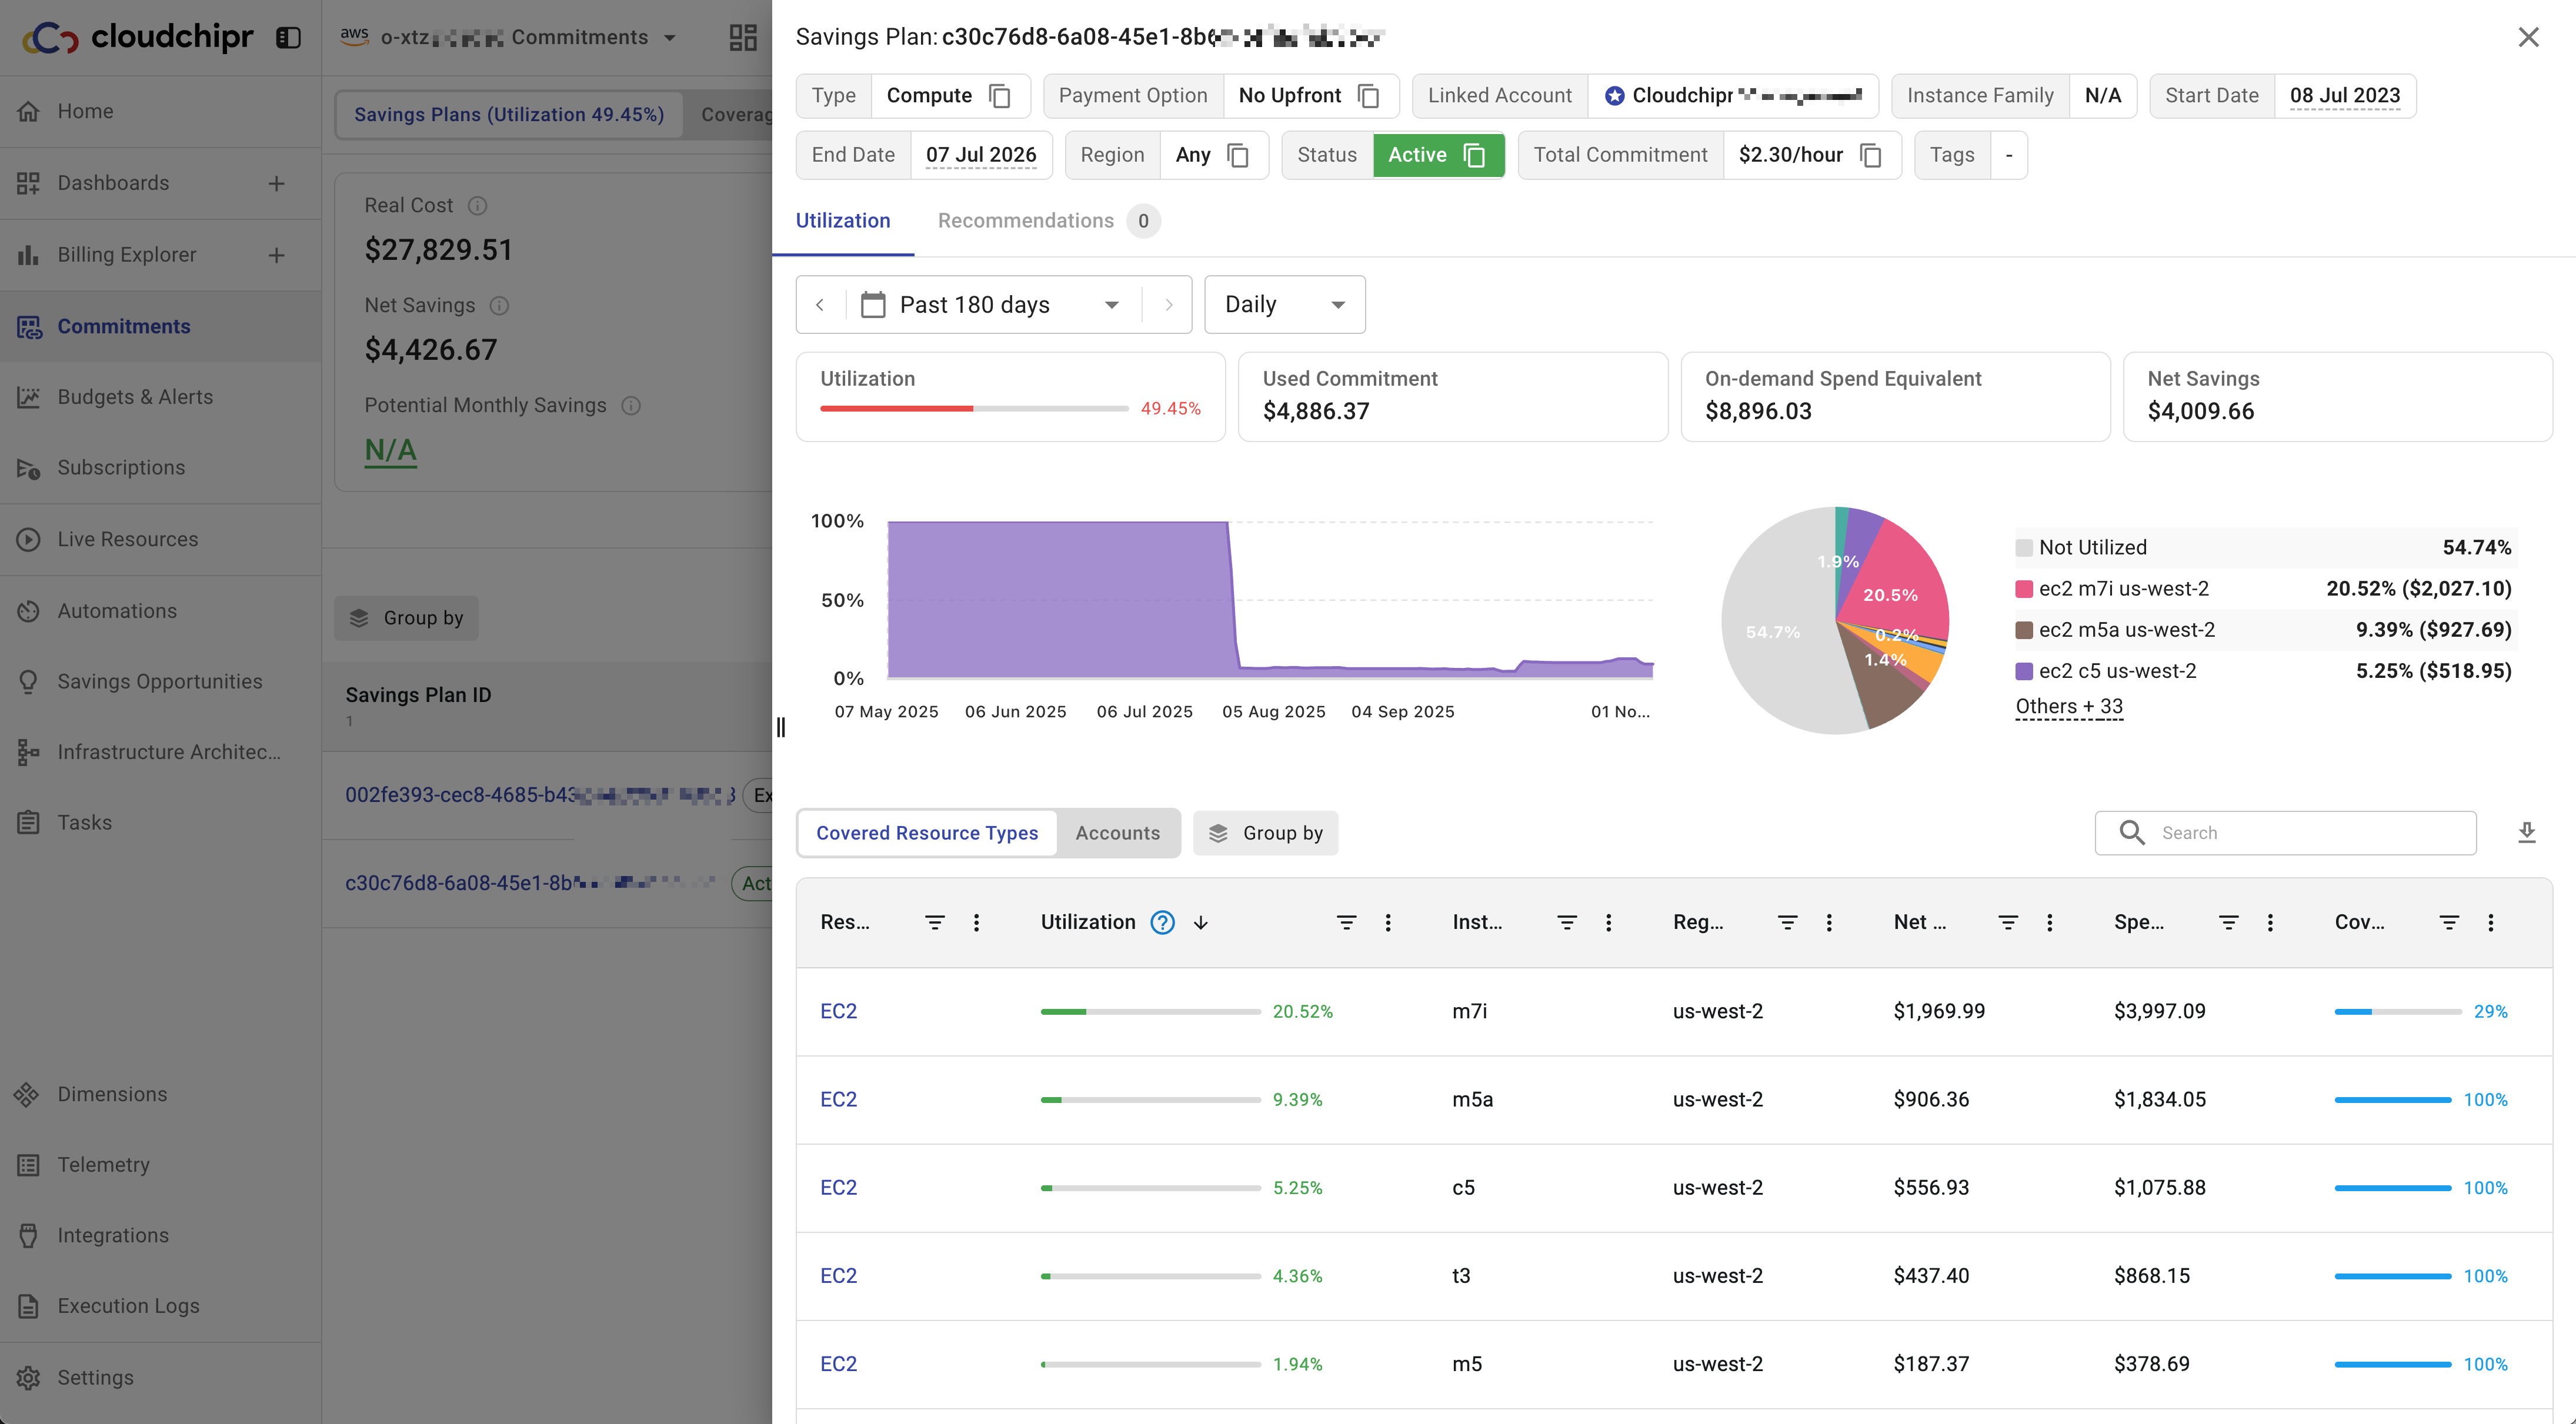Go to previous date range
The height and width of the screenshot is (1424, 2576).
(820, 305)
